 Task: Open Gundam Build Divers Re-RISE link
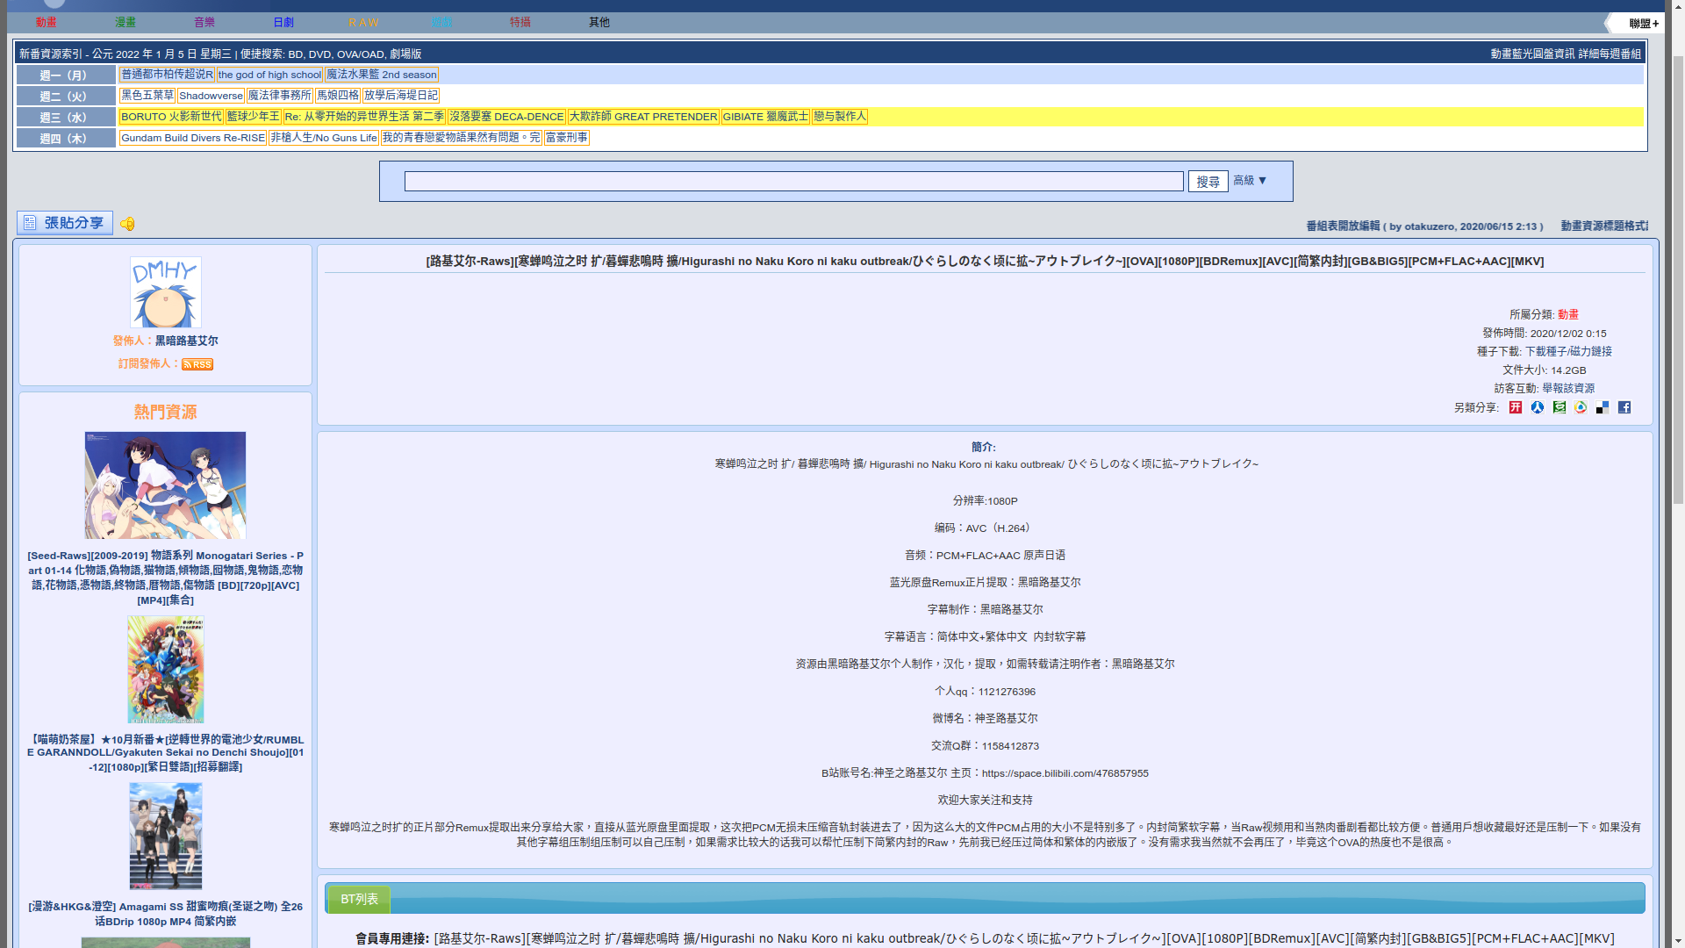pos(193,138)
